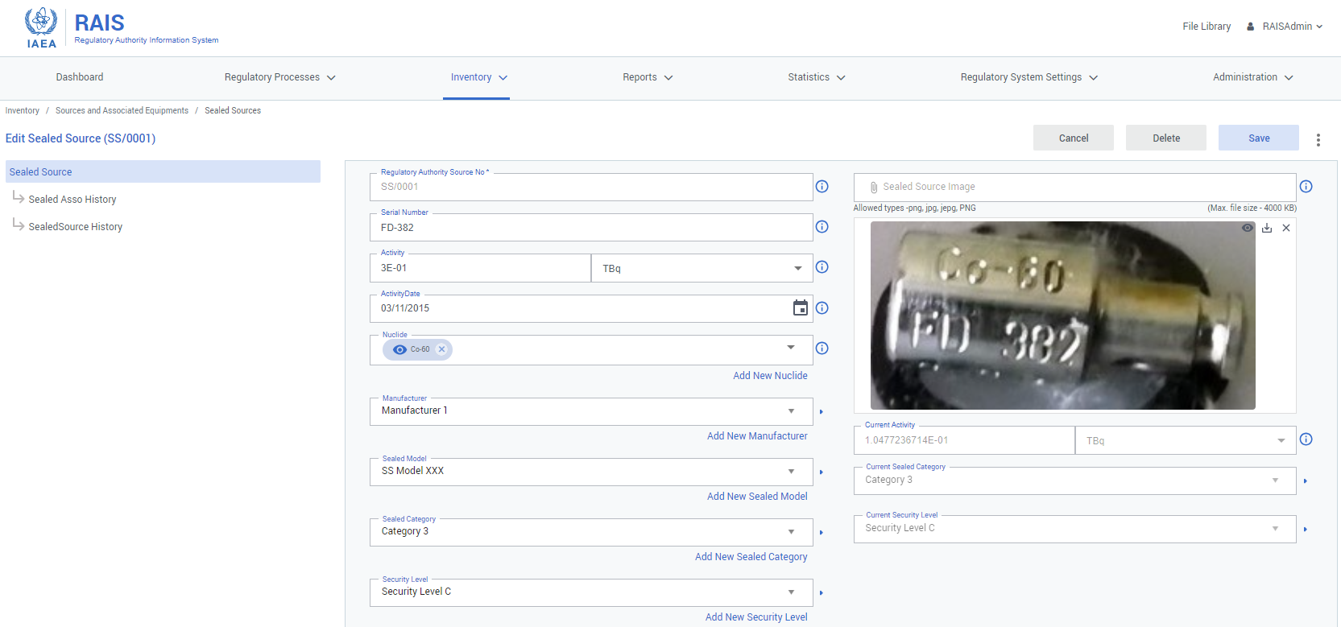View Co-60 nuclide details eye icon
The image size is (1341, 627).
(x=399, y=349)
